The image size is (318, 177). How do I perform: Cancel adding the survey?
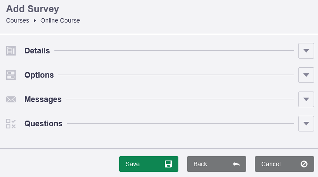click(x=285, y=164)
